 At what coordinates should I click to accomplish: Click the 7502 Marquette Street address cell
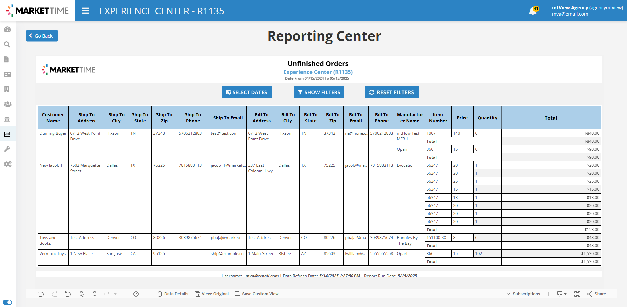tap(87, 197)
